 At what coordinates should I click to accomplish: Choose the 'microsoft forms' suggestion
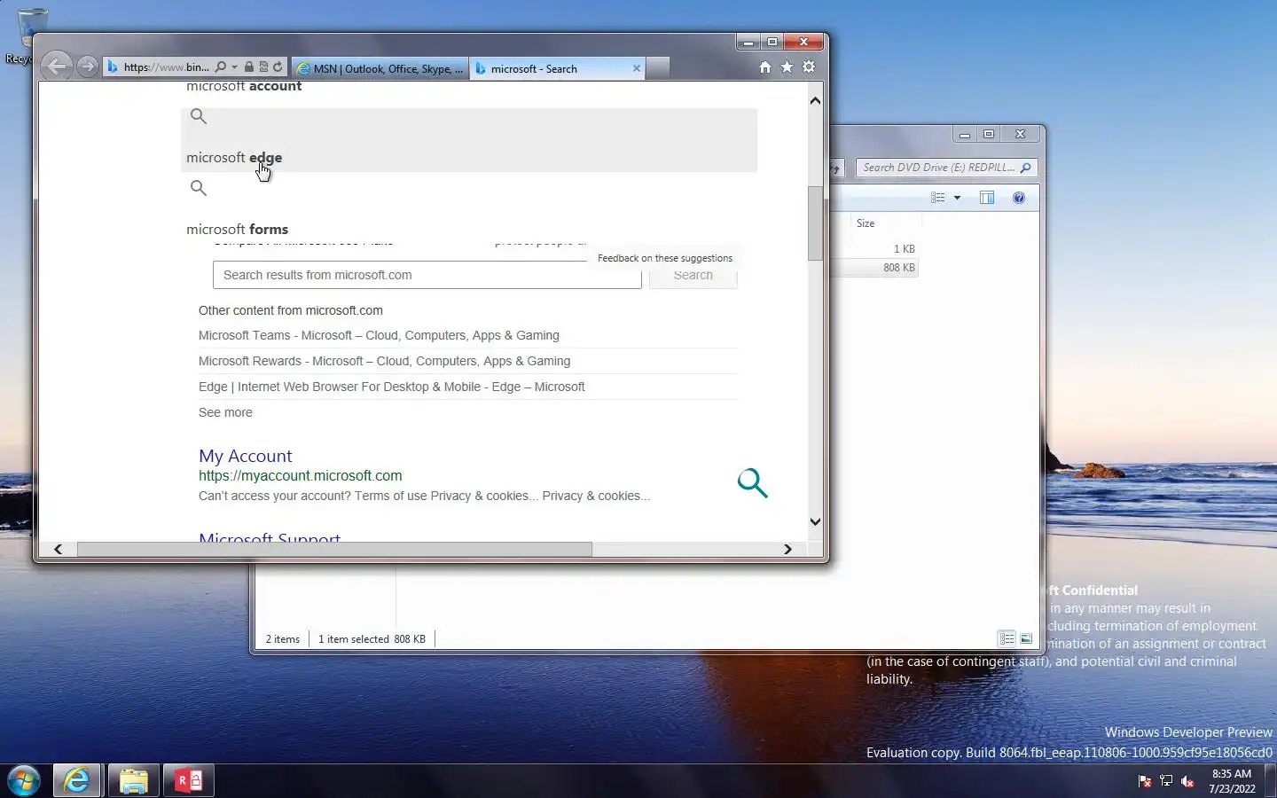pyautogui.click(x=237, y=230)
